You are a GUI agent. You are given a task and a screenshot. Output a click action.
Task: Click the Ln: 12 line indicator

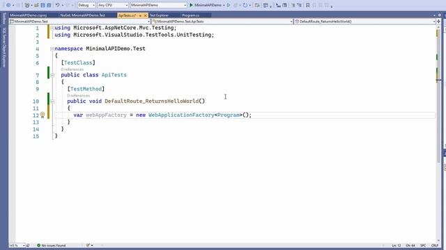397,245
